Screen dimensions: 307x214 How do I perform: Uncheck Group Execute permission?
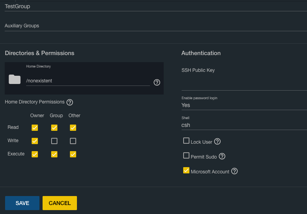(x=54, y=154)
